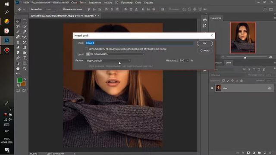Screen dimensions: 276x155
Task: Change the screen mode
Action: pos(25,90)
